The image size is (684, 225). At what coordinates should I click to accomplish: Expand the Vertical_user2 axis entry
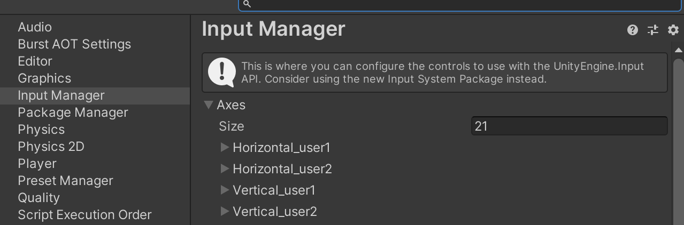point(225,211)
